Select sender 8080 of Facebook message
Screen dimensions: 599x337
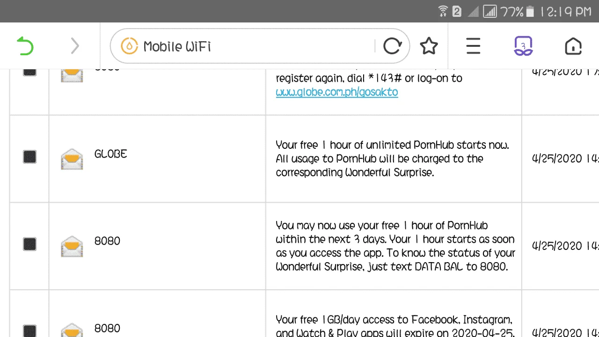107,328
